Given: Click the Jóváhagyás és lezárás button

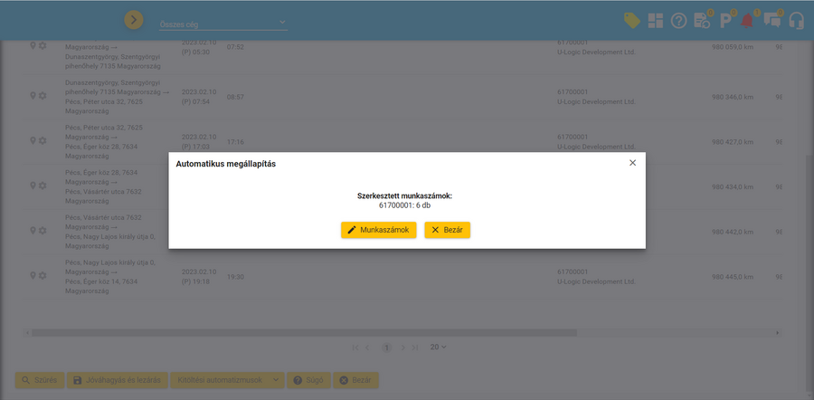Looking at the screenshot, I should click(x=116, y=380).
